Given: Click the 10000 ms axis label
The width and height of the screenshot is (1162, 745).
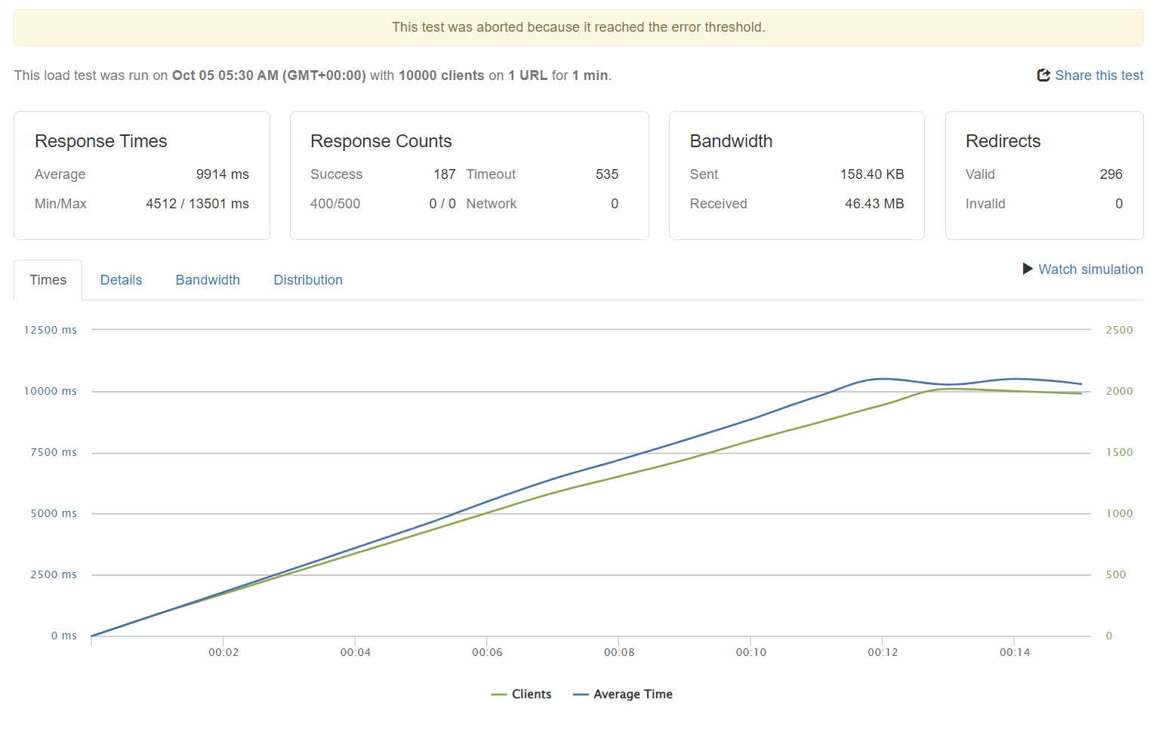Looking at the screenshot, I should pyautogui.click(x=51, y=391).
